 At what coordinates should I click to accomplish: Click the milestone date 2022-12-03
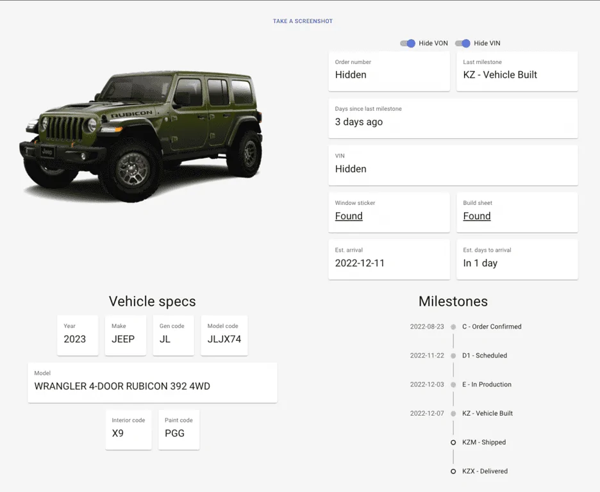[427, 384]
